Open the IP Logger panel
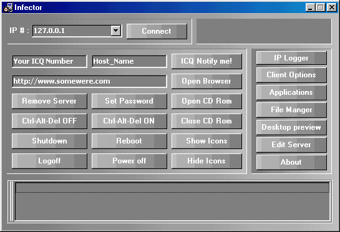The height and width of the screenshot is (232, 340). pos(291,58)
